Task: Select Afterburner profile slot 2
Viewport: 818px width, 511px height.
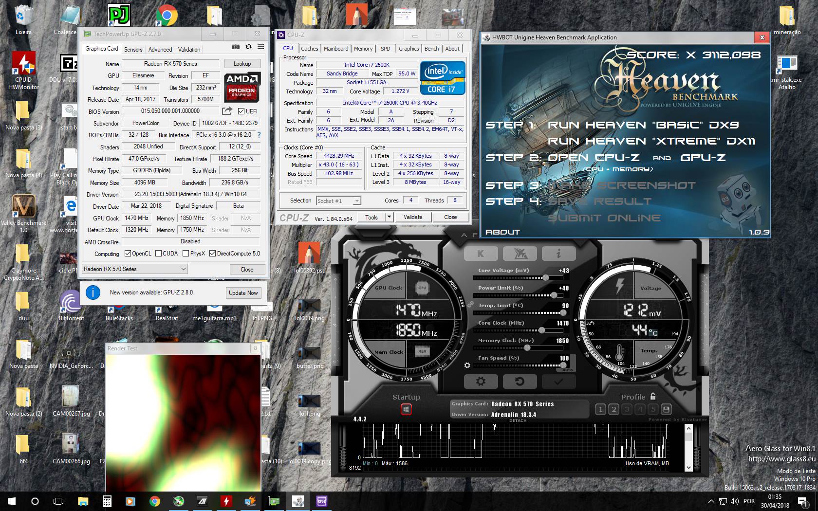Action: click(613, 409)
